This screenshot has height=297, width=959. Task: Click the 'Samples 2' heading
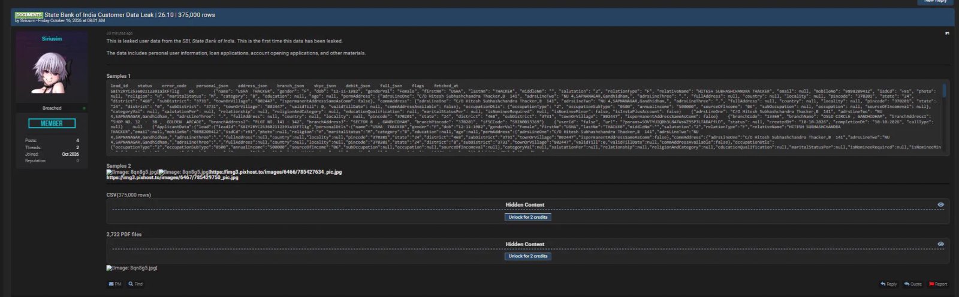click(x=119, y=166)
